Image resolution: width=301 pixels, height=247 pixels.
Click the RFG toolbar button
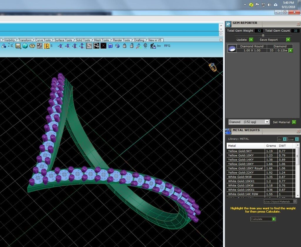tap(167, 46)
